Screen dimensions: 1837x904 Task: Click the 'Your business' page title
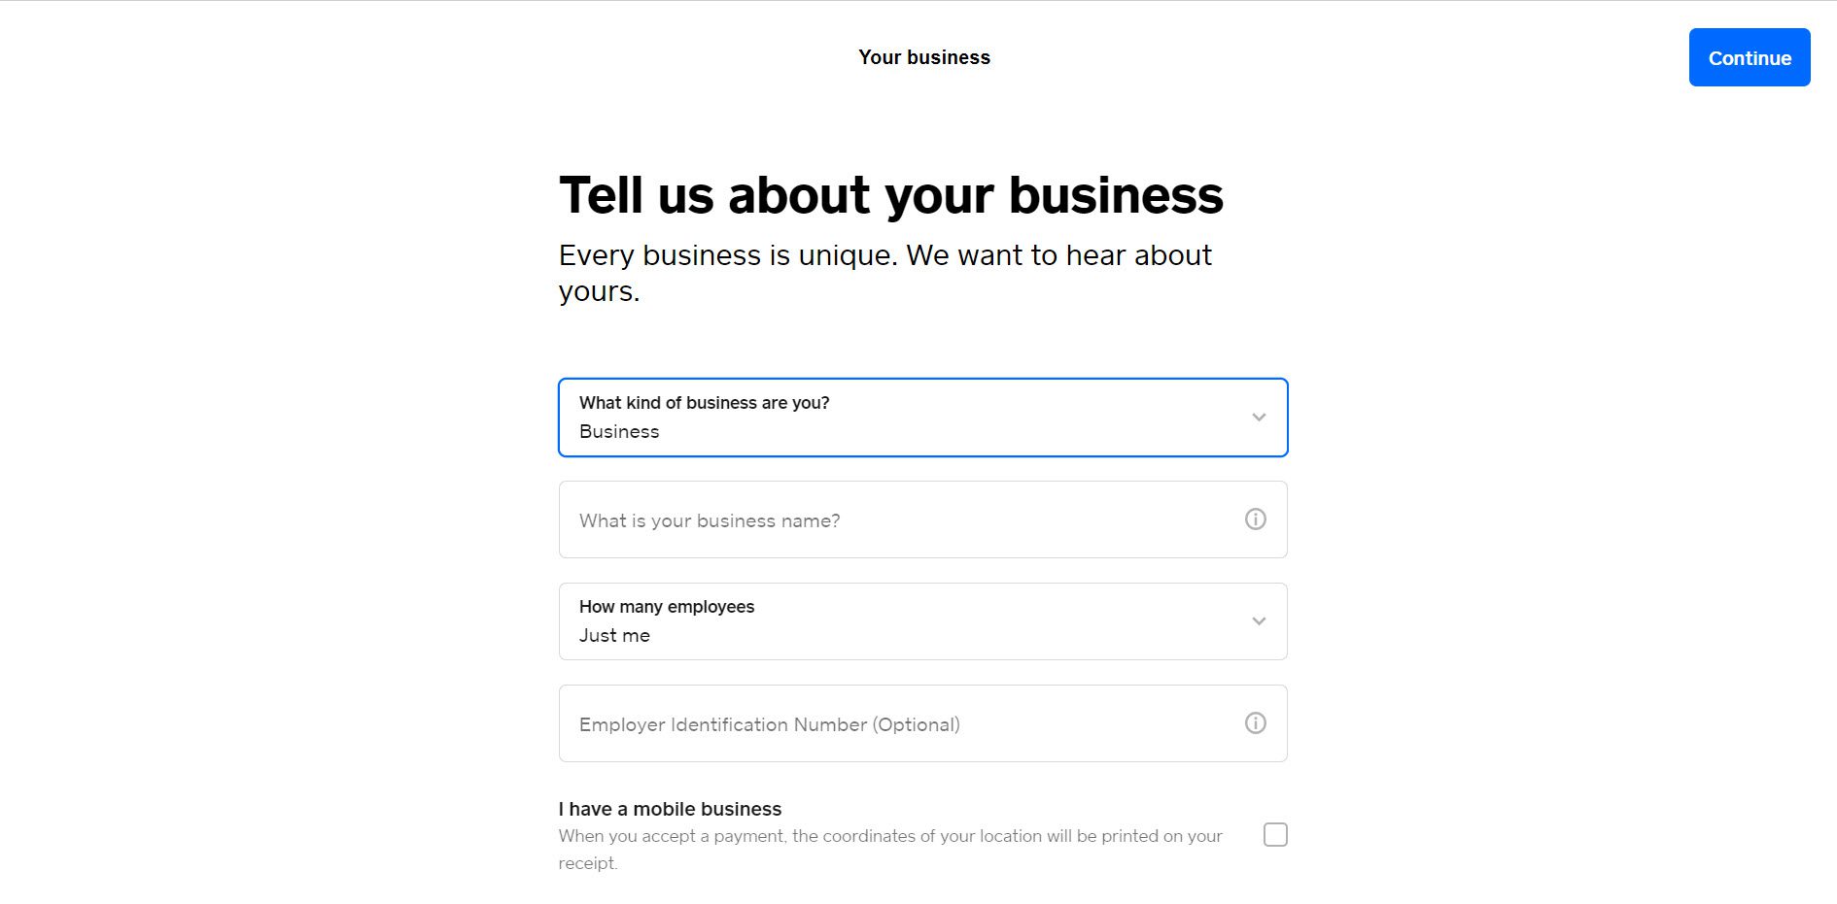click(924, 57)
